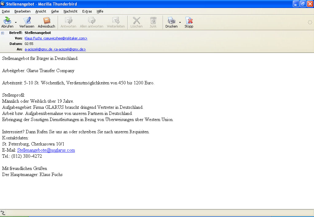Open the Ansicht menu

(x=41, y=11)
